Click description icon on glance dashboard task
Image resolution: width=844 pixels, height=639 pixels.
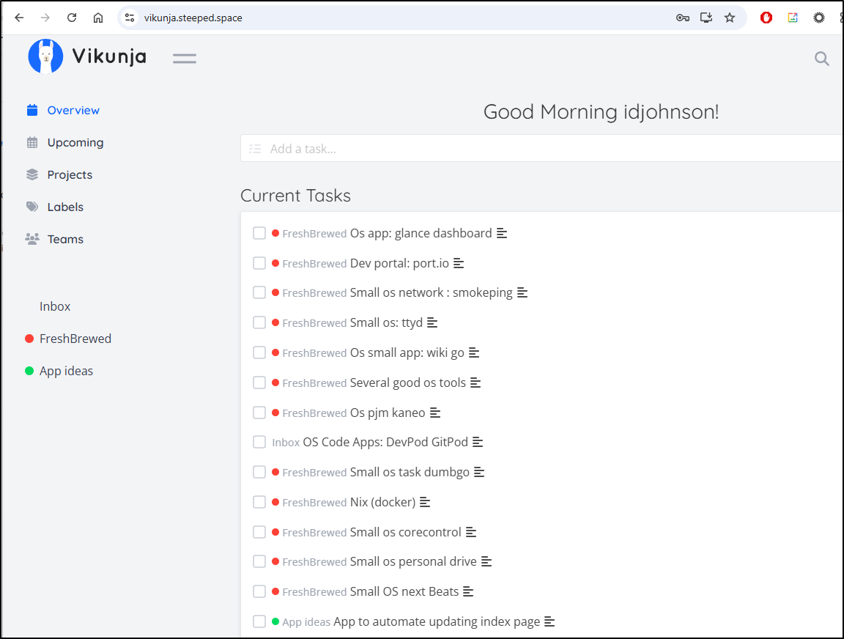pyautogui.click(x=502, y=233)
